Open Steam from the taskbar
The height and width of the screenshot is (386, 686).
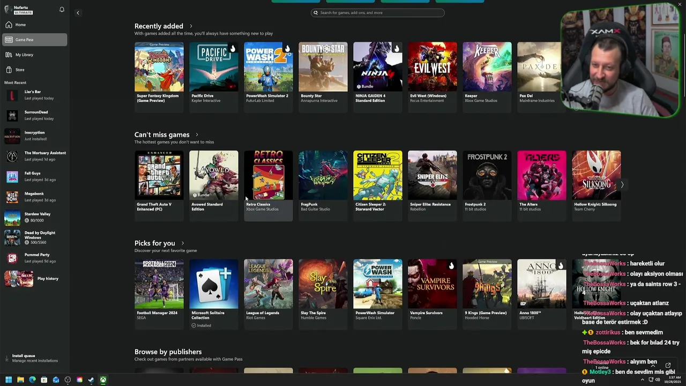[91, 380]
